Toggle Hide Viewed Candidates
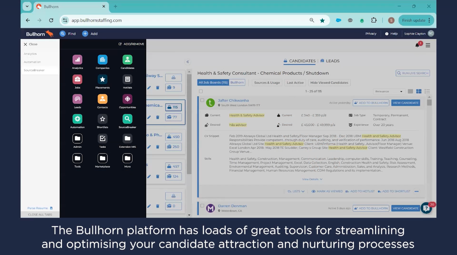 329,82
